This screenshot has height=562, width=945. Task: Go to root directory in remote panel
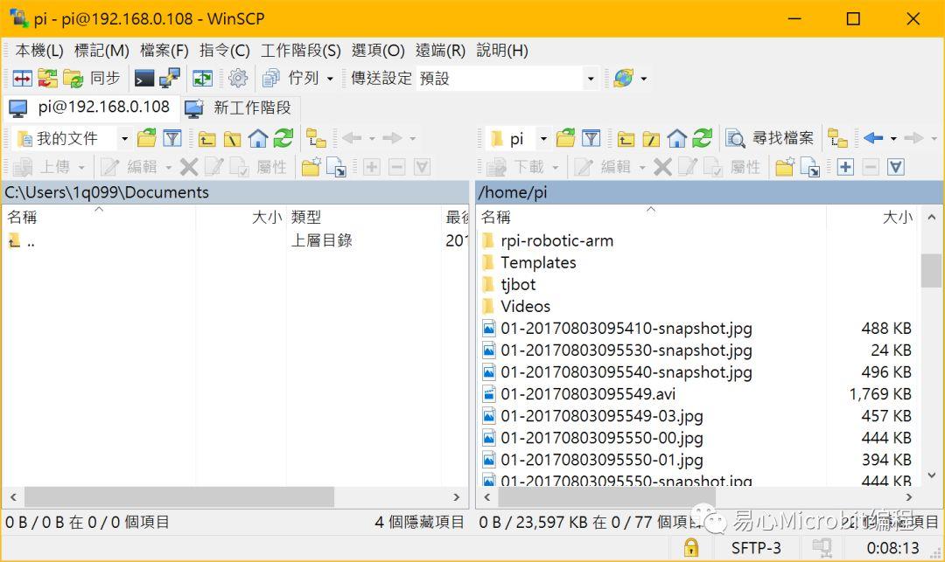pyautogui.click(x=652, y=138)
